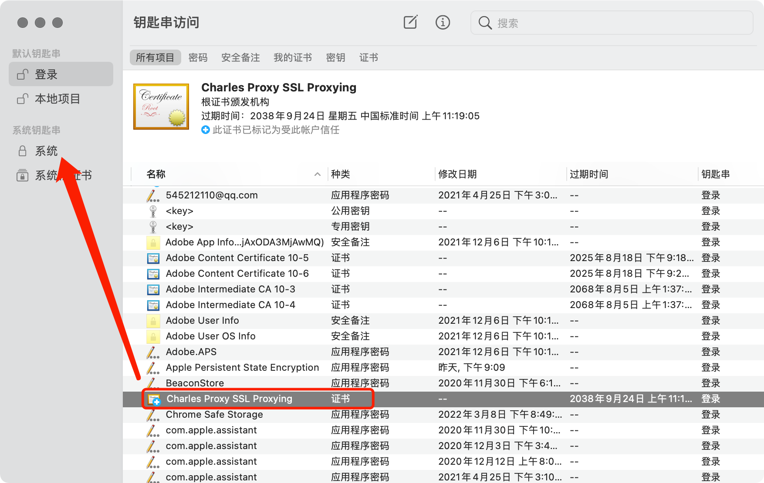Viewport: 764px width, 483px height.
Task: Select the BeaconStore entry name
Action: 195,383
